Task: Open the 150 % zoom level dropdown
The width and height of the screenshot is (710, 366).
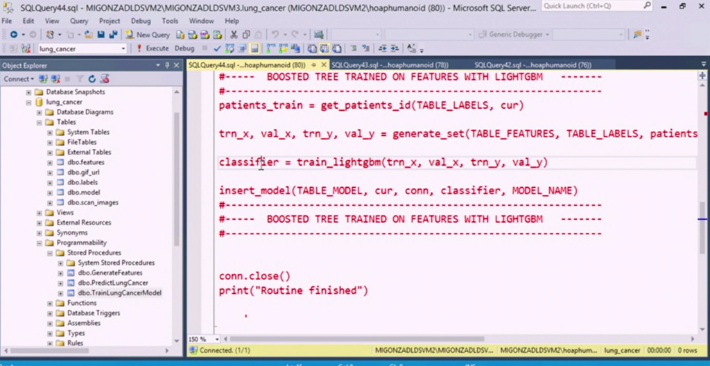Action: click(x=217, y=339)
